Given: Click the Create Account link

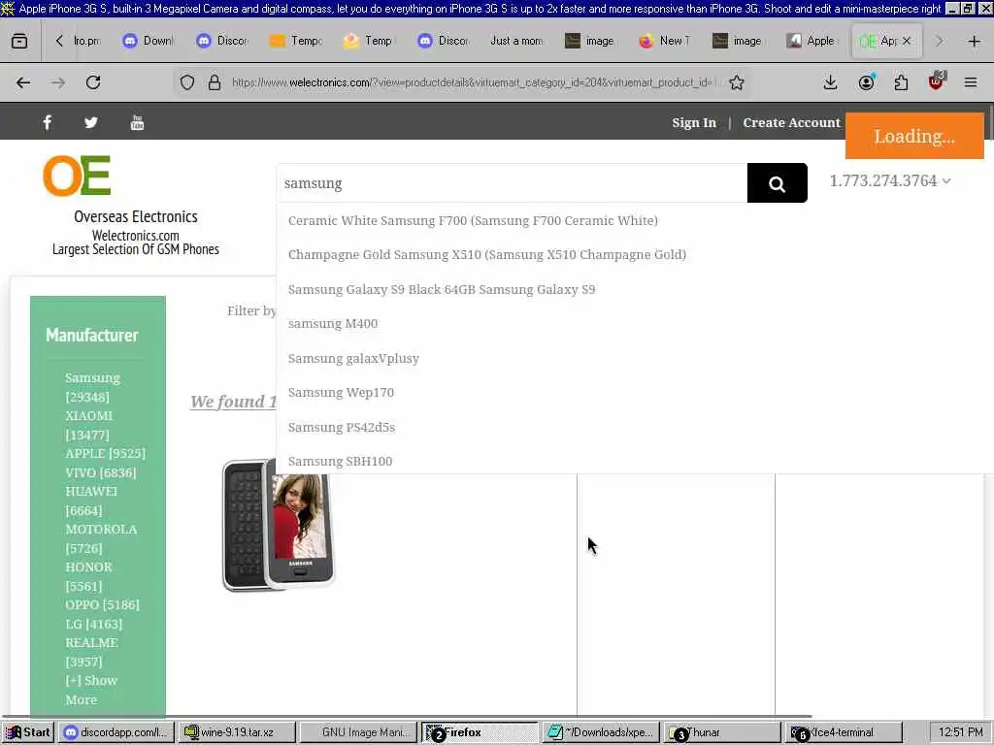Looking at the screenshot, I should 792,122.
